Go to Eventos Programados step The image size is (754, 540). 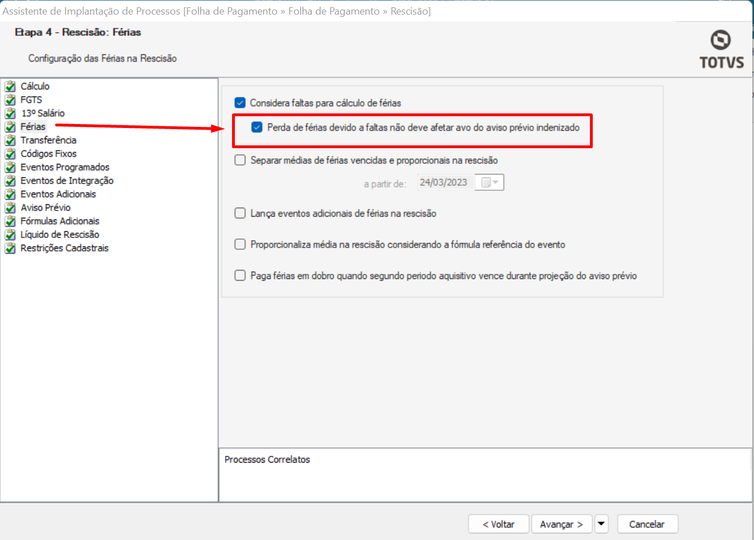click(x=65, y=167)
